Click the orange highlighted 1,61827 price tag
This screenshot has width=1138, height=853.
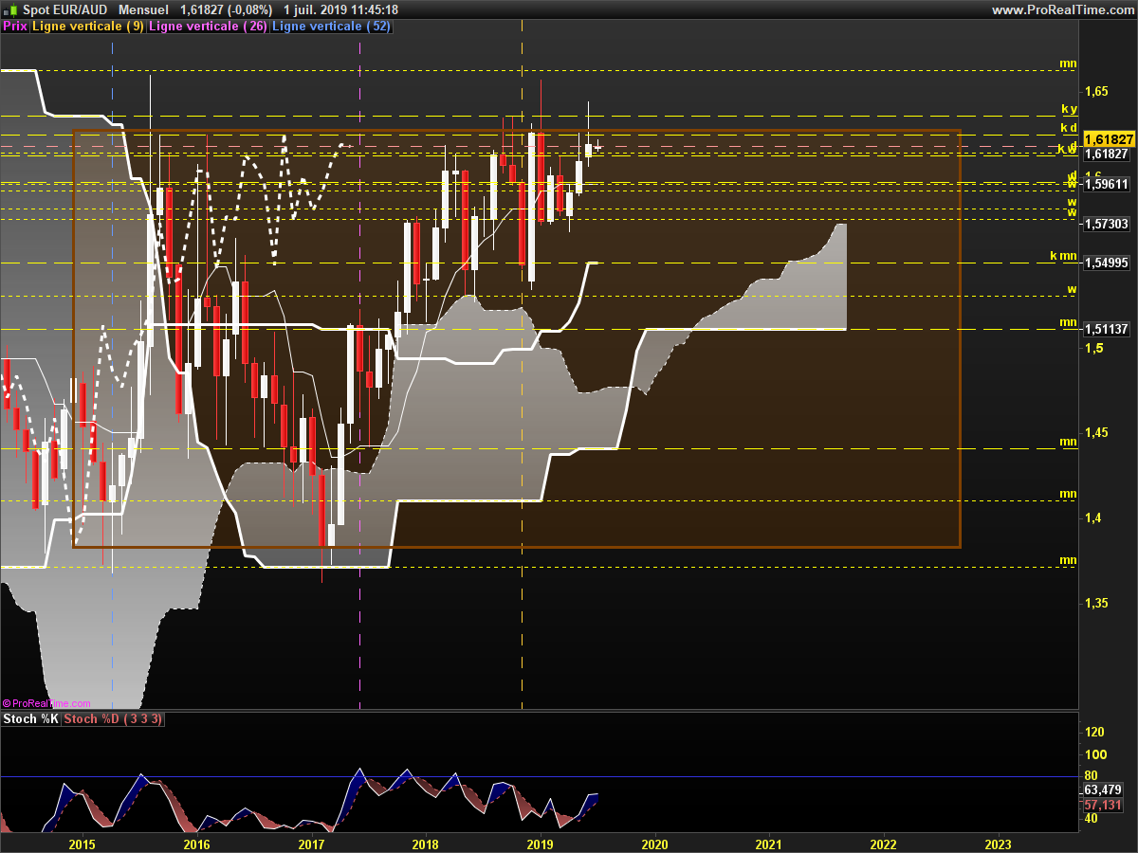pyautogui.click(x=1110, y=138)
